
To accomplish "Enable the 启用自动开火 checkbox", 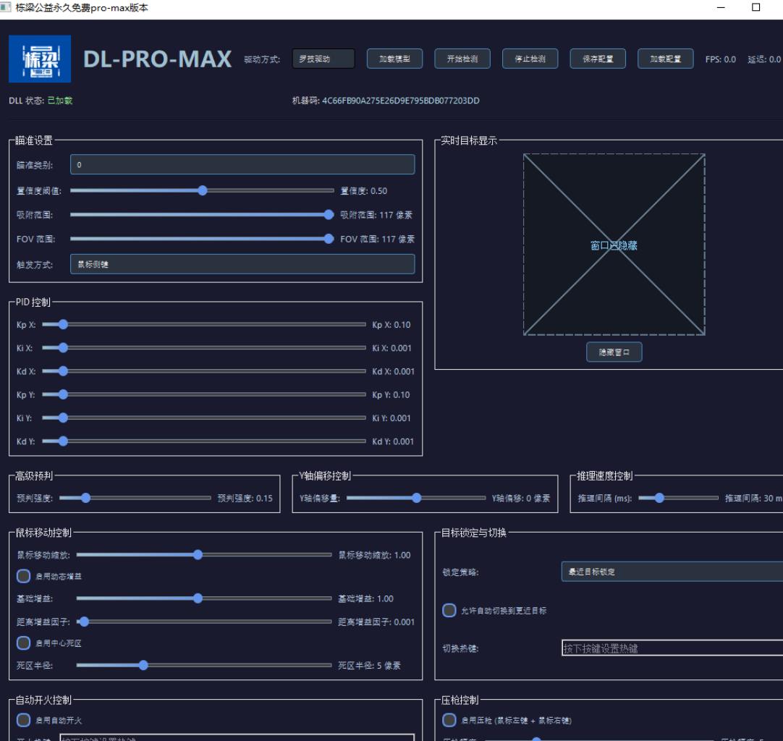I will tap(24, 719).
